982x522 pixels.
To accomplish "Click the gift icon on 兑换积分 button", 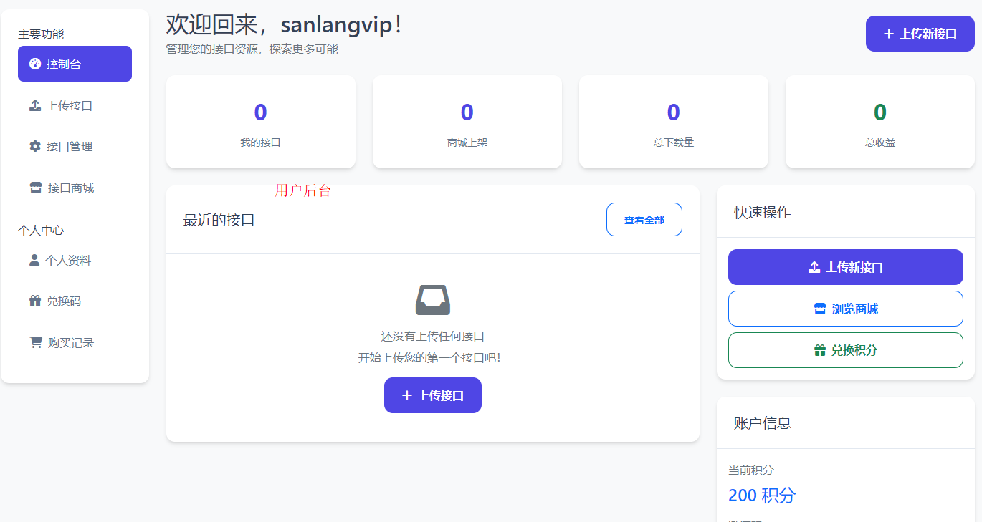I will (820, 350).
